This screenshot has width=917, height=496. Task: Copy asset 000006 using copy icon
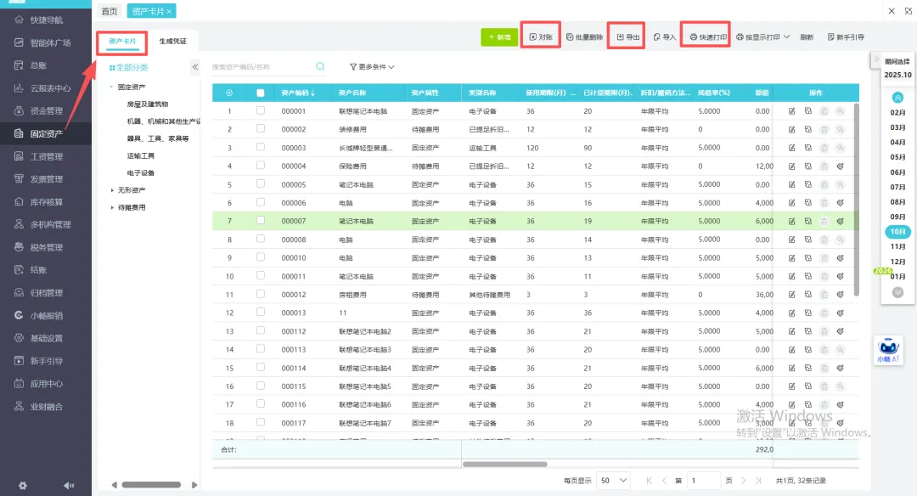click(807, 203)
